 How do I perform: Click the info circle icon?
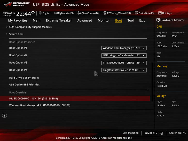tap(4, 115)
